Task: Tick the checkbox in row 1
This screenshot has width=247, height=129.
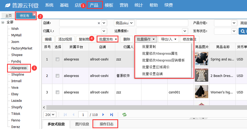Action: point(58,59)
